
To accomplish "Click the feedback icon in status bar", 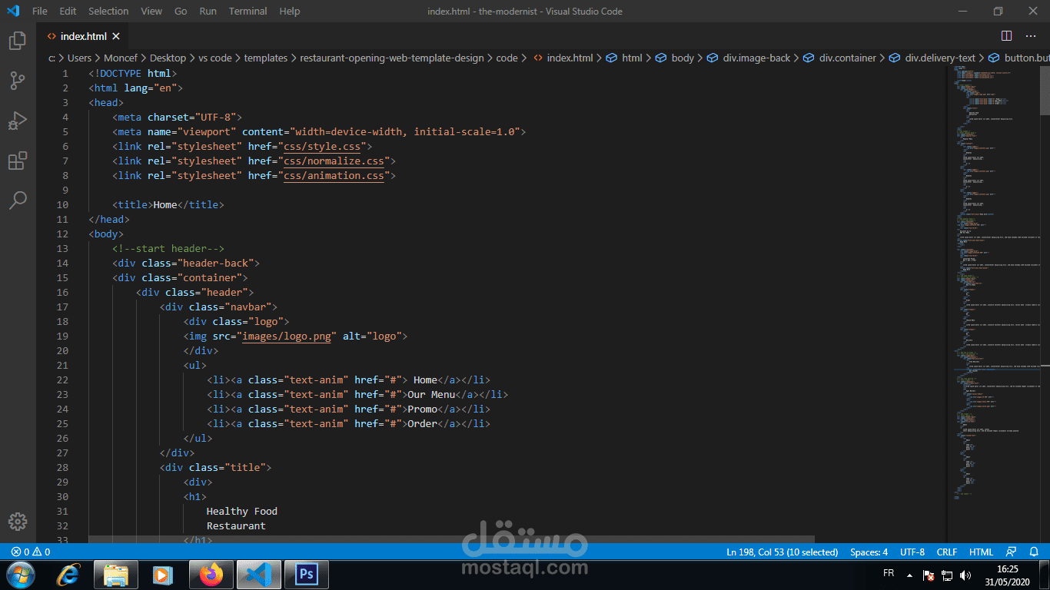I will pos(1012,552).
